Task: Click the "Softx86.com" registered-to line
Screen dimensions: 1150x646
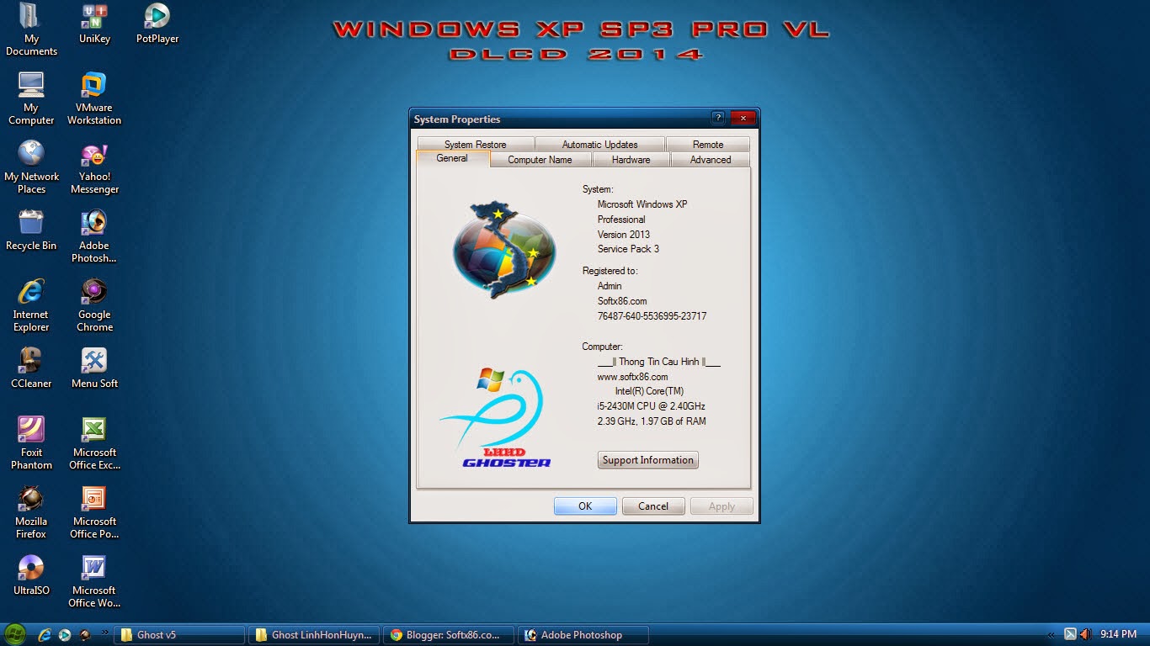Action: coord(622,301)
